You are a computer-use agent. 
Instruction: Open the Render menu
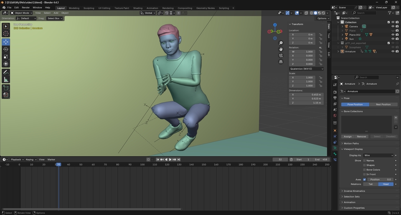point(26,8)
